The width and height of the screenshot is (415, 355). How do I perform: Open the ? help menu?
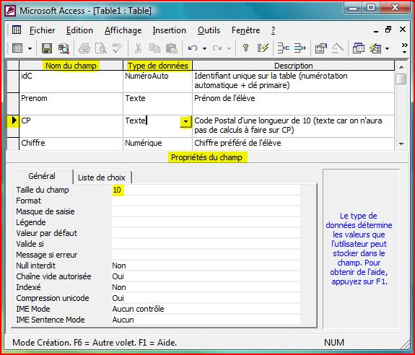coord(273,30)
